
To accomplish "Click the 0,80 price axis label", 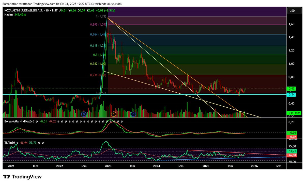I will click(291, 77).
